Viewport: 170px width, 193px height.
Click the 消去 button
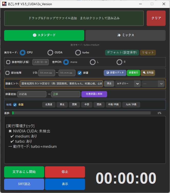point(109,84)
